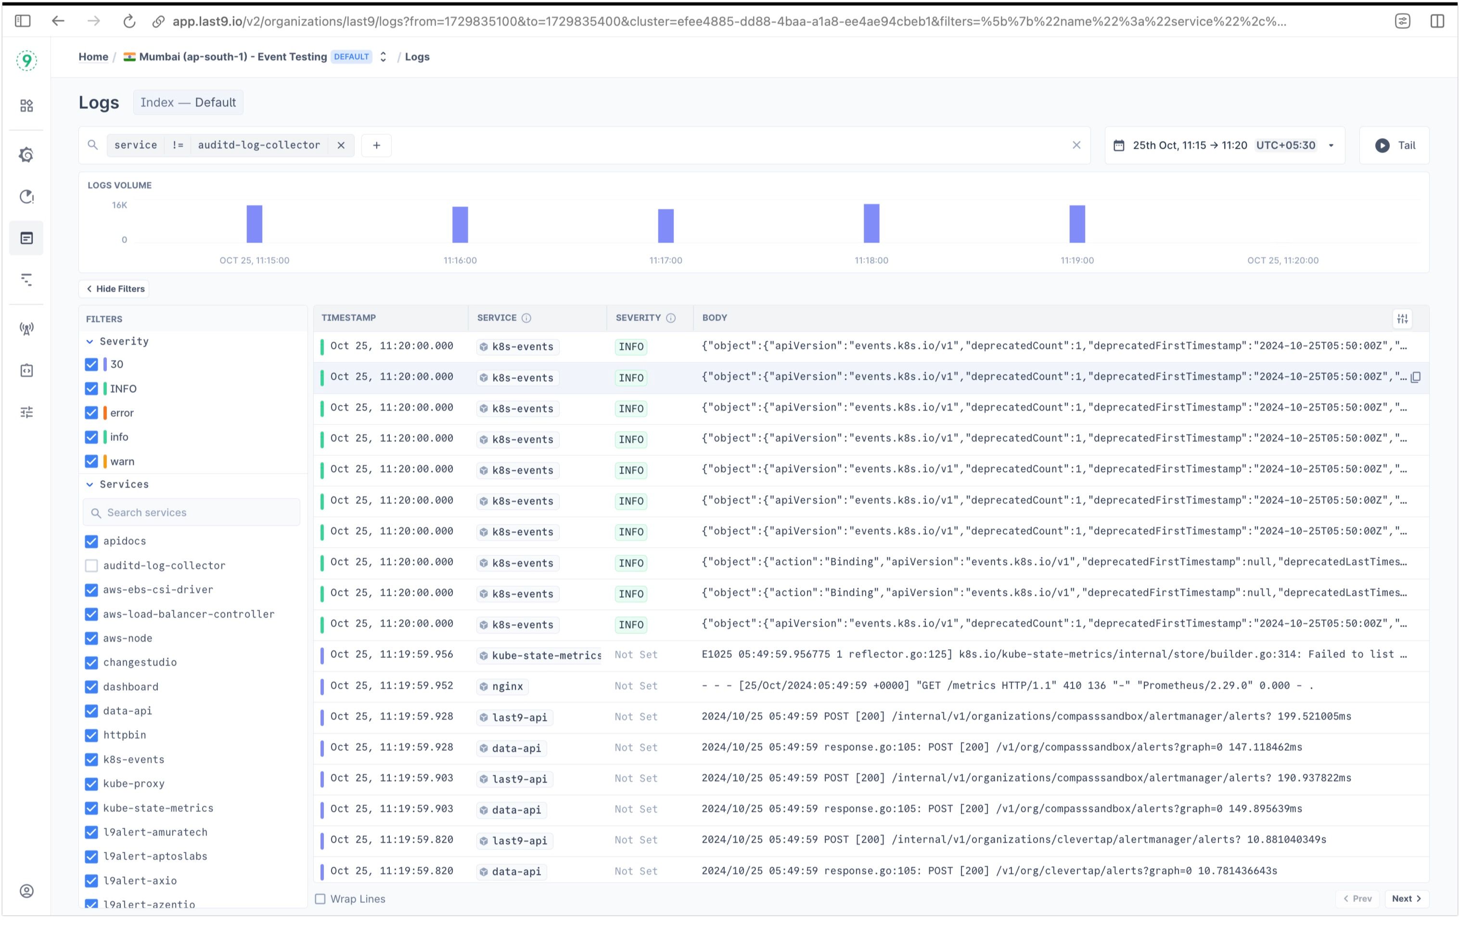Click the 11:15:00 logs volume bar

[255, 224]
